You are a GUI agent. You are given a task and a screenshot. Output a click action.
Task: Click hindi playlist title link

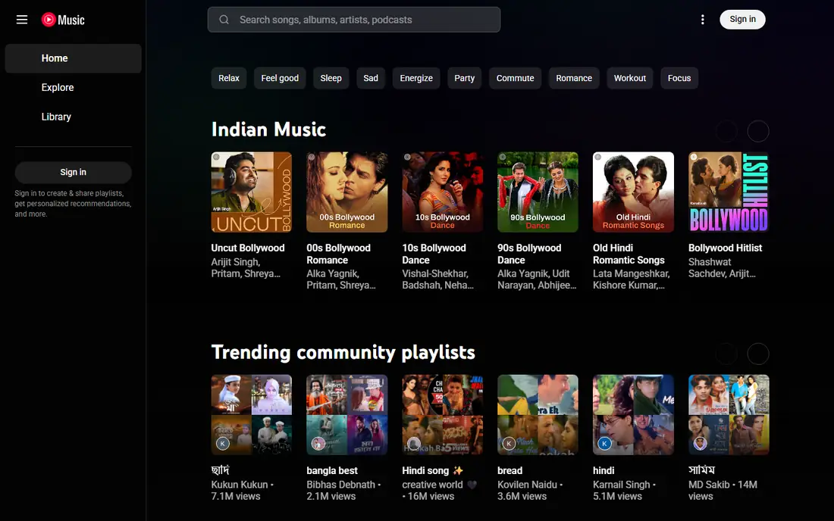[604, 470]
